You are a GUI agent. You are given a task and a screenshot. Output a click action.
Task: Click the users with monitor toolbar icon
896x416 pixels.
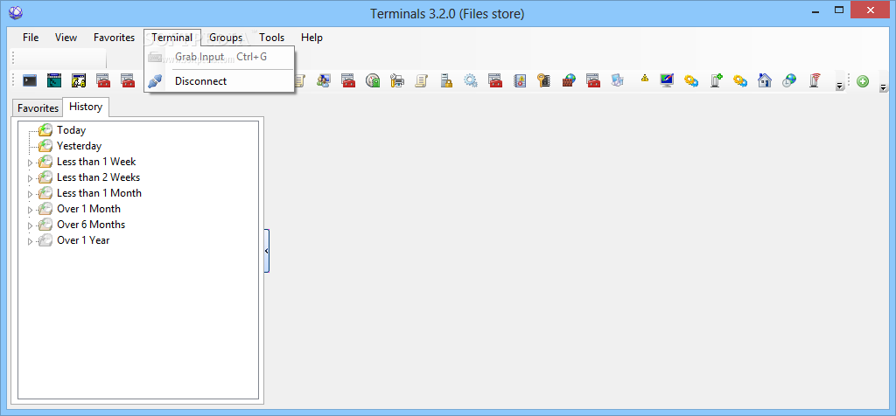tap(324, 80)
